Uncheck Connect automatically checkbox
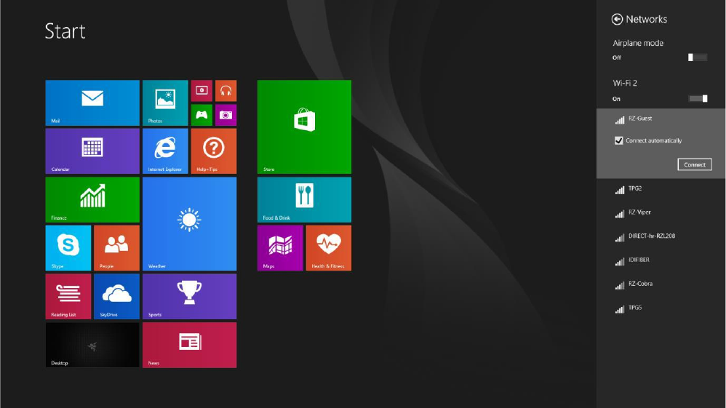 pos(618,140)
